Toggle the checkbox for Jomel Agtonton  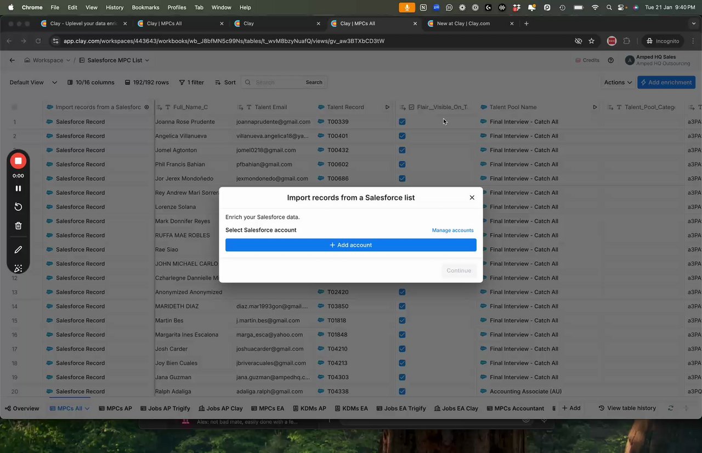point(402,150)
